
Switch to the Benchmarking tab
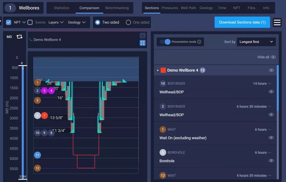pyautogui.click(x=117, y=8)
